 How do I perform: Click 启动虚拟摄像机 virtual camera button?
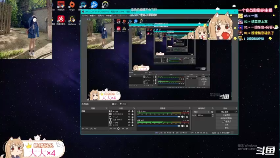226,118
